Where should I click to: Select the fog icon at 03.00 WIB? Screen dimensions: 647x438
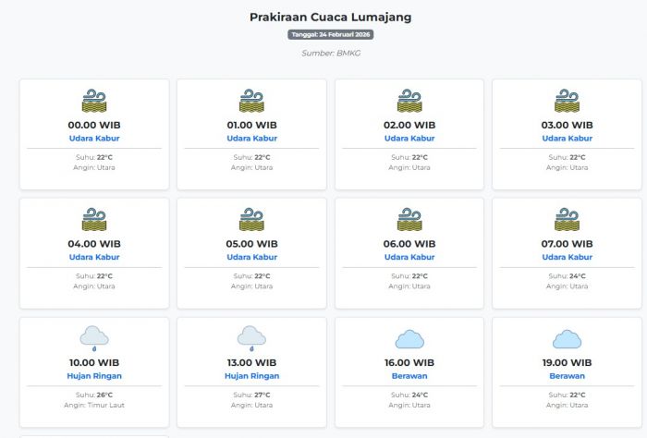pyautogui.click(x=567, y=101)
